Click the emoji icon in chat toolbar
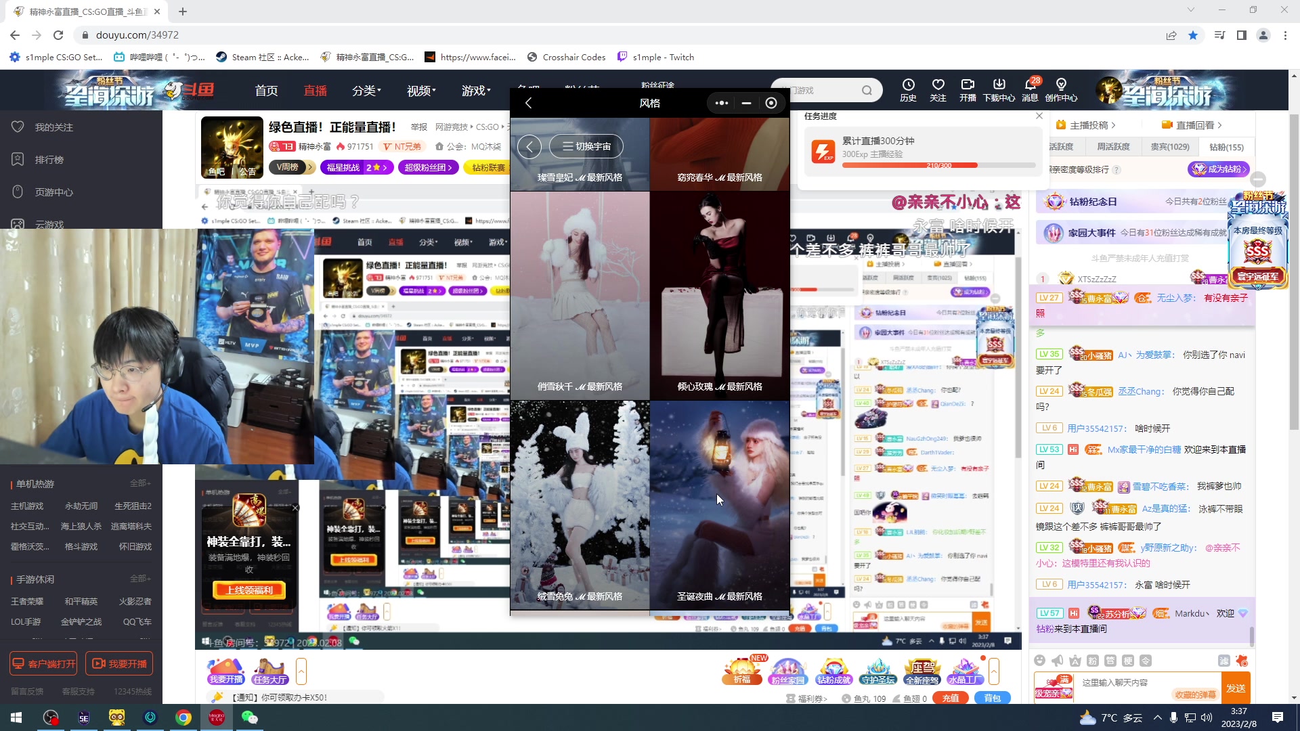 [1039, 661]
